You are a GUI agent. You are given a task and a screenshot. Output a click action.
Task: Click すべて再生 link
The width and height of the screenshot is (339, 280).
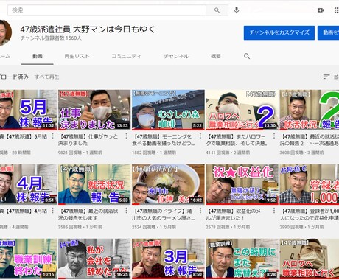click(46, 77)
